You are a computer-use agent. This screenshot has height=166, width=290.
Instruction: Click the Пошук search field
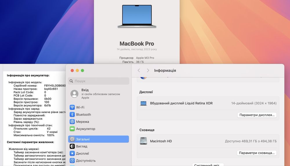pyautogui.click(x=98, y=81)
